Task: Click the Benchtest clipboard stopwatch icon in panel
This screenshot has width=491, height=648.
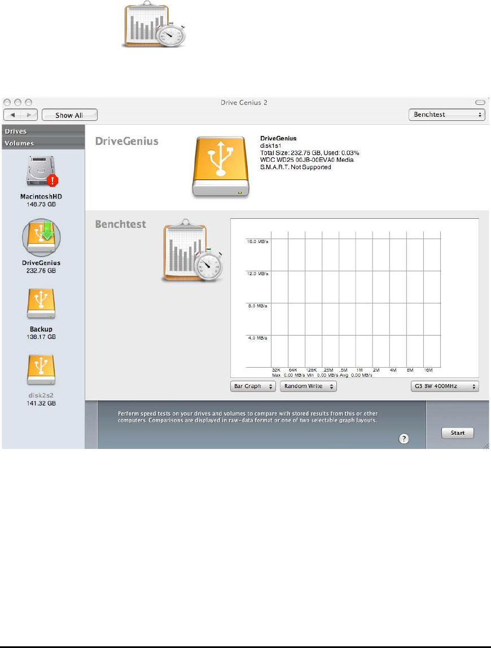Action: coord(193,250)
